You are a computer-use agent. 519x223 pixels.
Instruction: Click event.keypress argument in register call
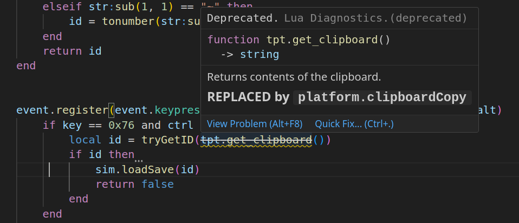coord(158,110)
